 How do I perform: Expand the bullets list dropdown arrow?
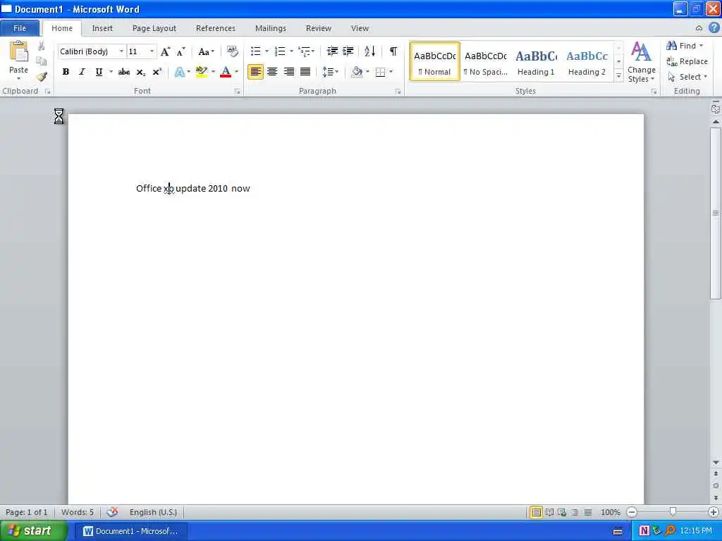click(x=267, y=51)
